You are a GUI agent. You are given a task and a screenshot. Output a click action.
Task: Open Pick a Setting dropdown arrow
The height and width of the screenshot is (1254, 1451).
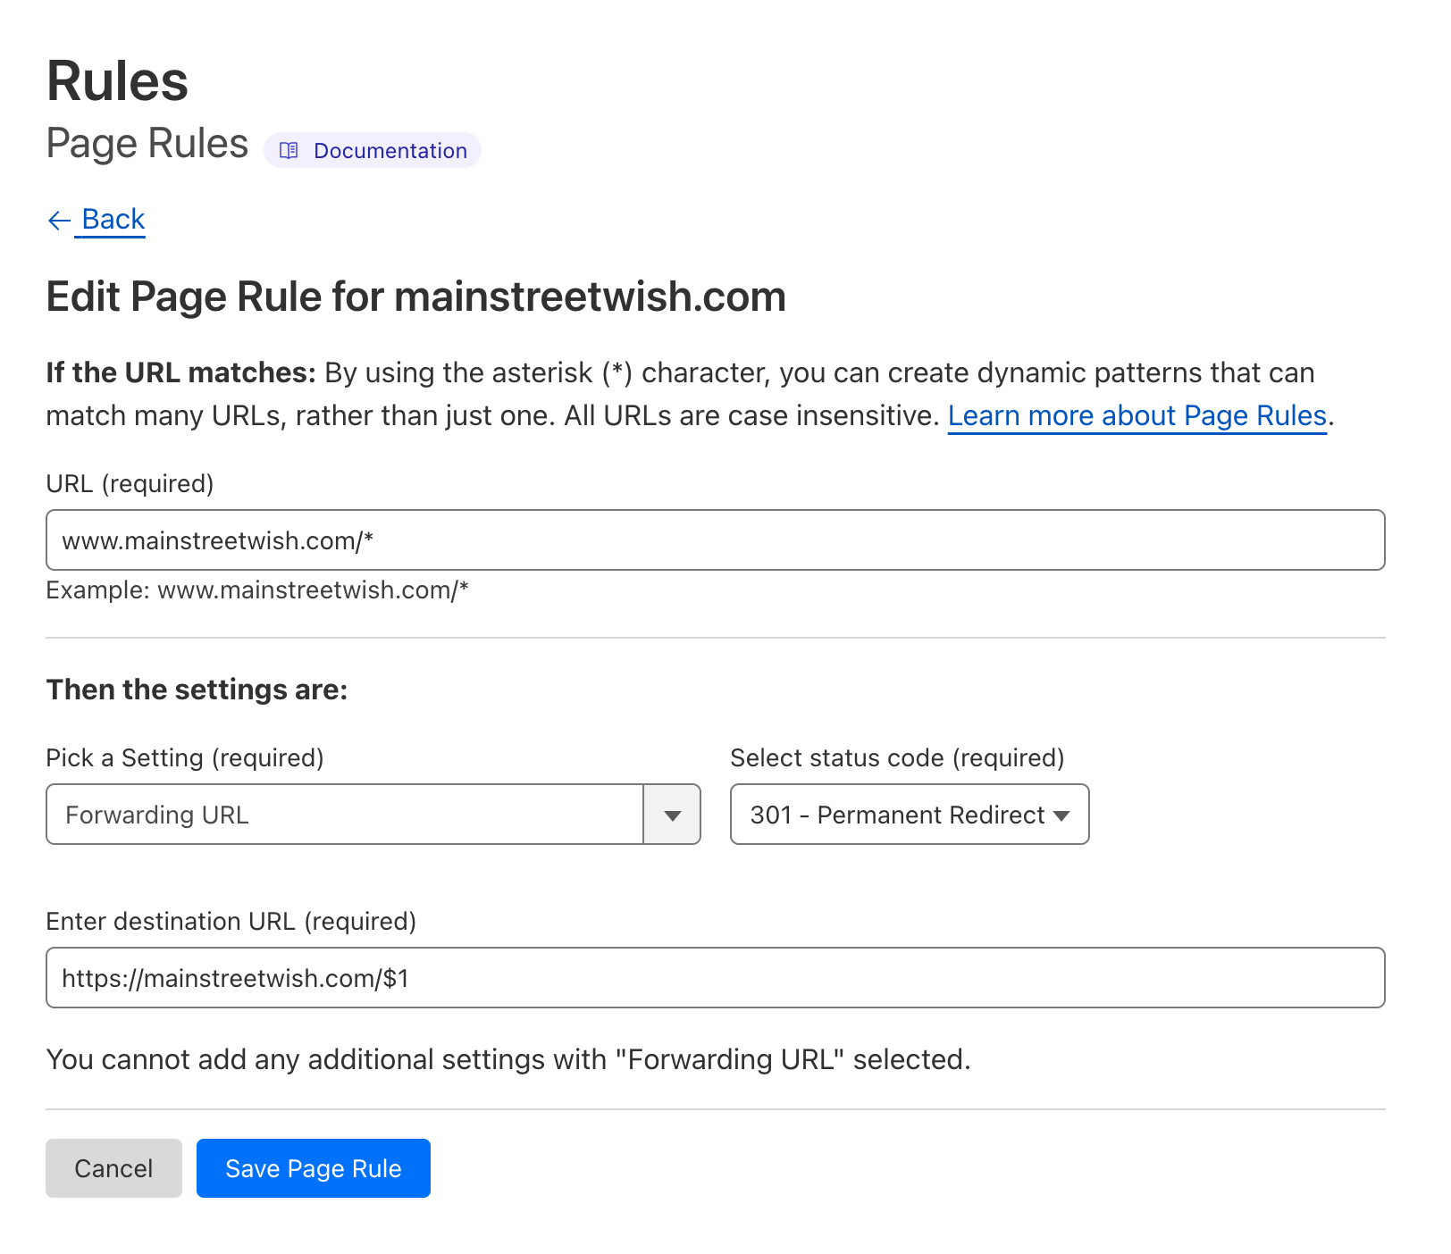pos(672,815)
